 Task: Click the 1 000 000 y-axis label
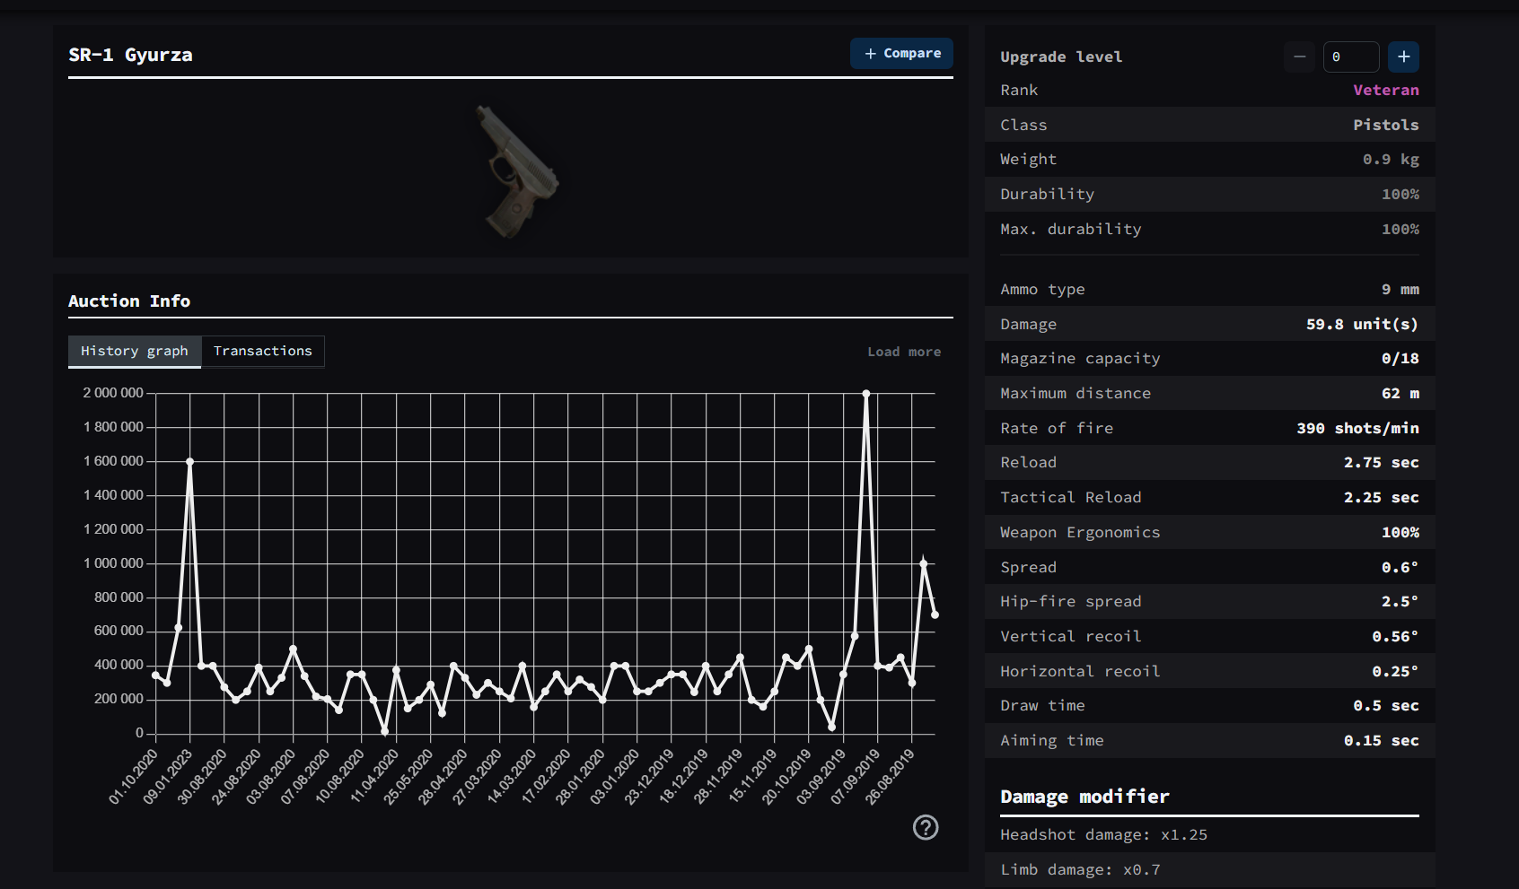click(x=113, y=563)
